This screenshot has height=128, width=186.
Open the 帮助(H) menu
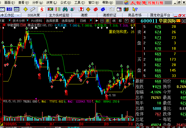coord(108,3)
